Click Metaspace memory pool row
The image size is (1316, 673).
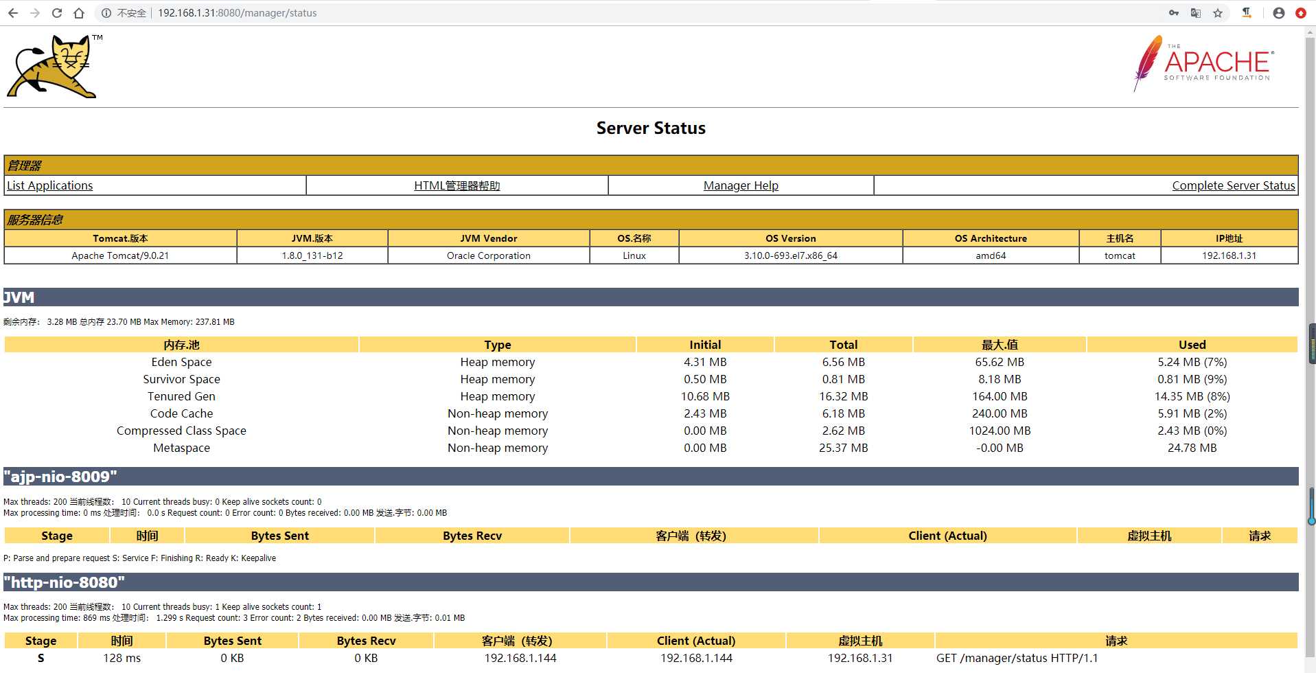[651, 448]
